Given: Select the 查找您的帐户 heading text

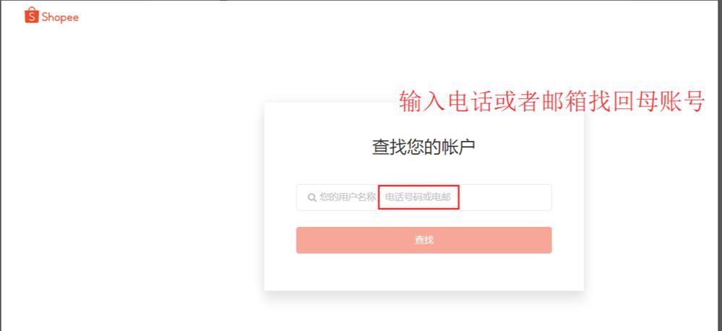Looking at the screenshot, I should (x=424, y=147).
